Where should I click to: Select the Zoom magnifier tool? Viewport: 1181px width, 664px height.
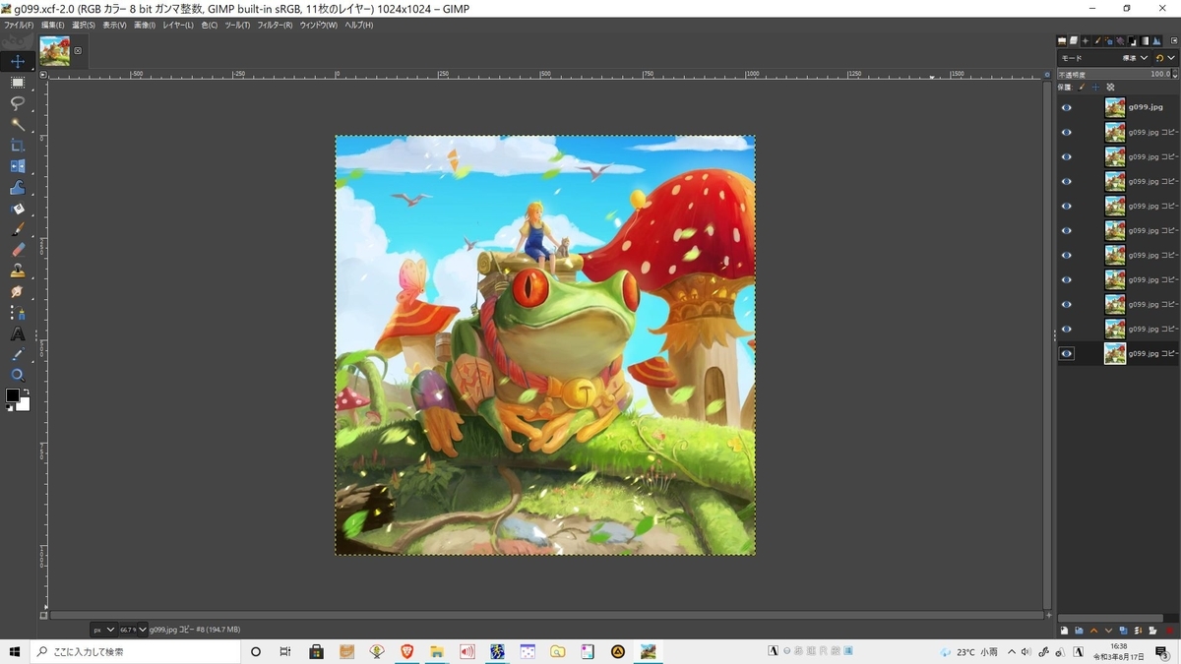(17, 375)
